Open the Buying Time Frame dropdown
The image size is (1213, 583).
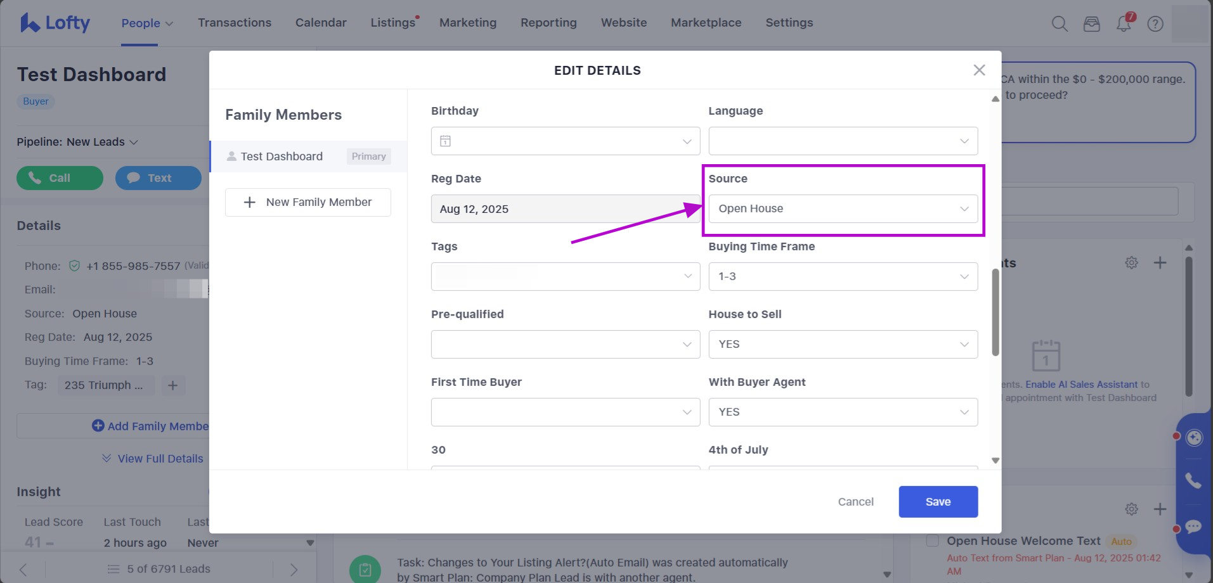point(843,276)
